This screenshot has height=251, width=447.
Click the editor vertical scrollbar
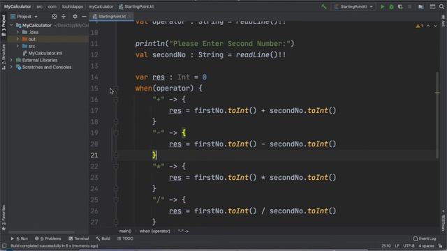(x=437, y=115)
